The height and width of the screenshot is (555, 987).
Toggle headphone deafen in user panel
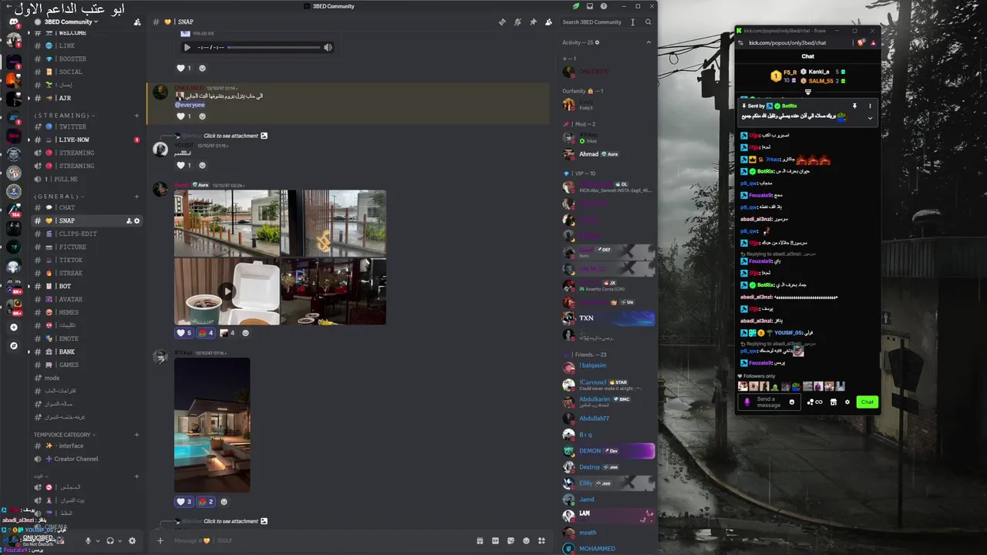pyautogui.click(x=110, y=541)
